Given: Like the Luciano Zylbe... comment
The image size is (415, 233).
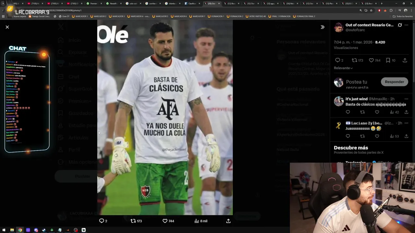Looking at the screenshot, I should 377,136.
